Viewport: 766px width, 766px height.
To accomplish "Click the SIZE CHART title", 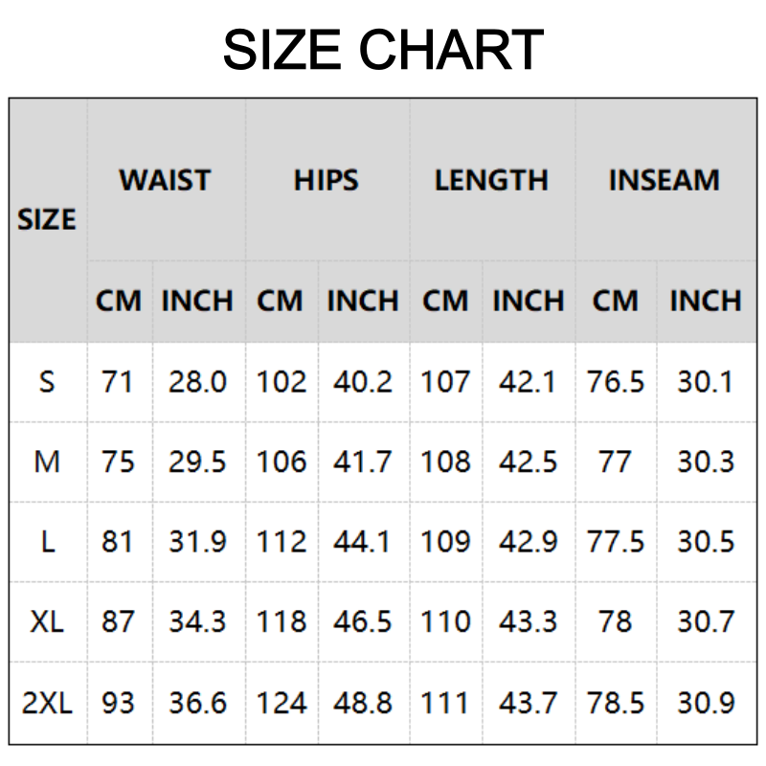I will click(383, 50).
